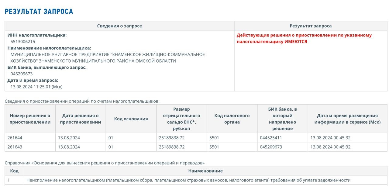
Task: Click code 1 in the reference table
Action: 9,180
